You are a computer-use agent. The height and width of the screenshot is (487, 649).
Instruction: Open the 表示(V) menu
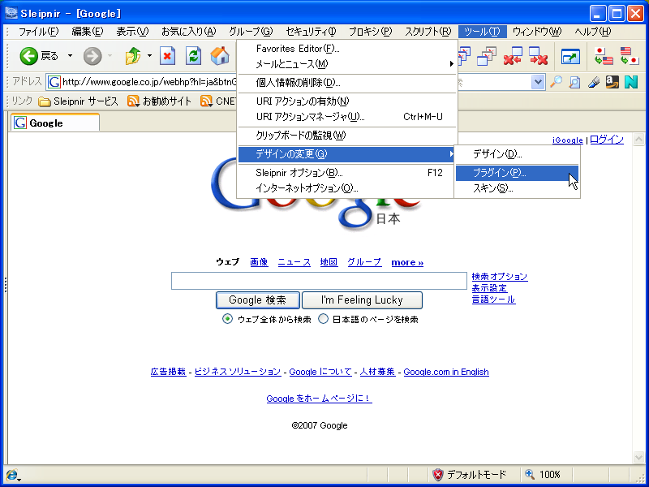pyautogui.click(x=132, y=32)
